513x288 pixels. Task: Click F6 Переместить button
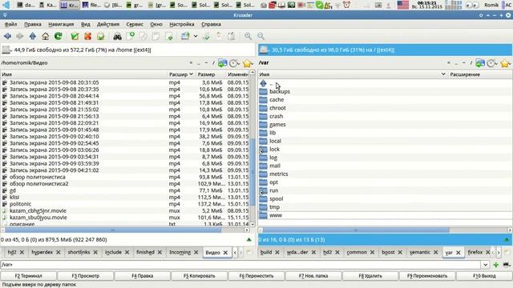256,276
